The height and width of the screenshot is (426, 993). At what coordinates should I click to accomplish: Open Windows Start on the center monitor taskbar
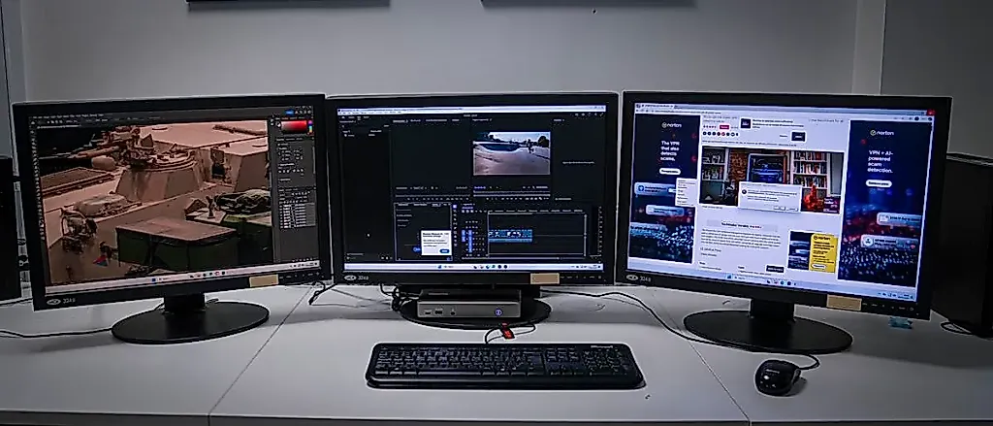[439, 266]
